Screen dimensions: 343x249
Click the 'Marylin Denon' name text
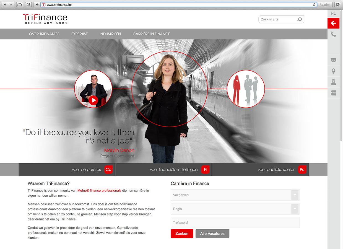click(x=119, y=151)
